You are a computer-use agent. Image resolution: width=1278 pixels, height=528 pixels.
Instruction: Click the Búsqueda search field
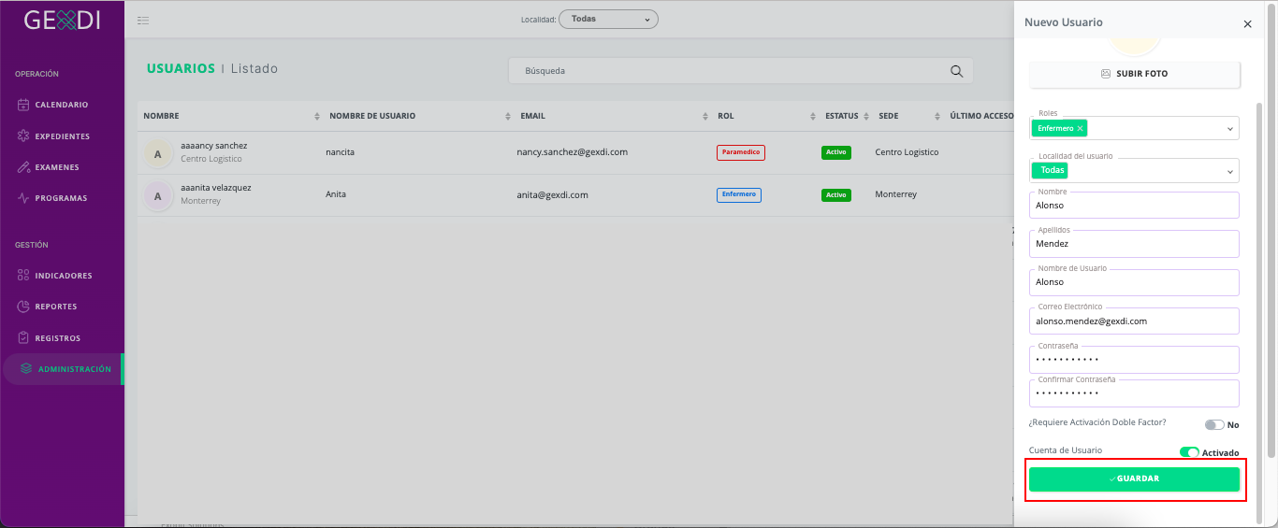point(740,71)
